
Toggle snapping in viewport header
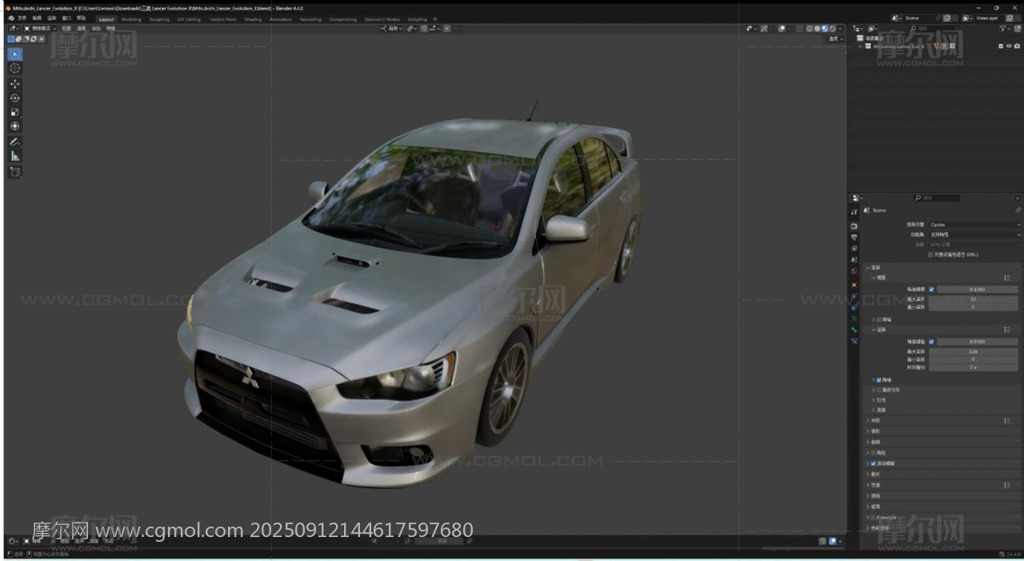click(x=424, y=29)
